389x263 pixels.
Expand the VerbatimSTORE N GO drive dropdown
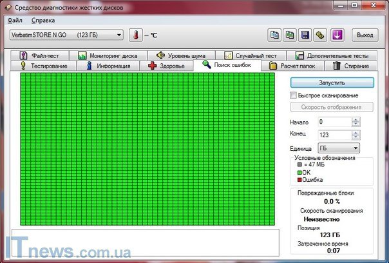point(118,35)
